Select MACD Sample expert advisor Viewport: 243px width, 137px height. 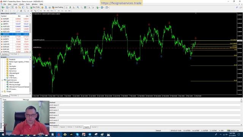click(x=14, y=82)
